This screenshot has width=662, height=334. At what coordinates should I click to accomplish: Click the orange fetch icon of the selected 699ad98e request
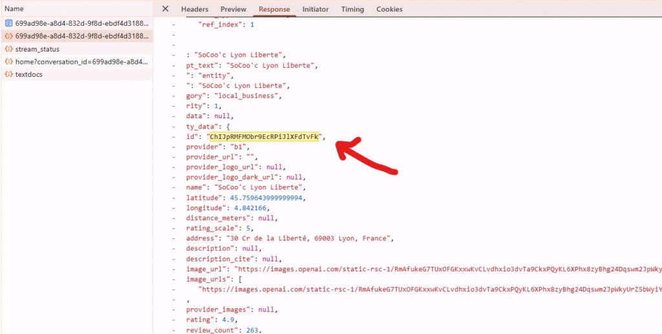coord(8,36)
